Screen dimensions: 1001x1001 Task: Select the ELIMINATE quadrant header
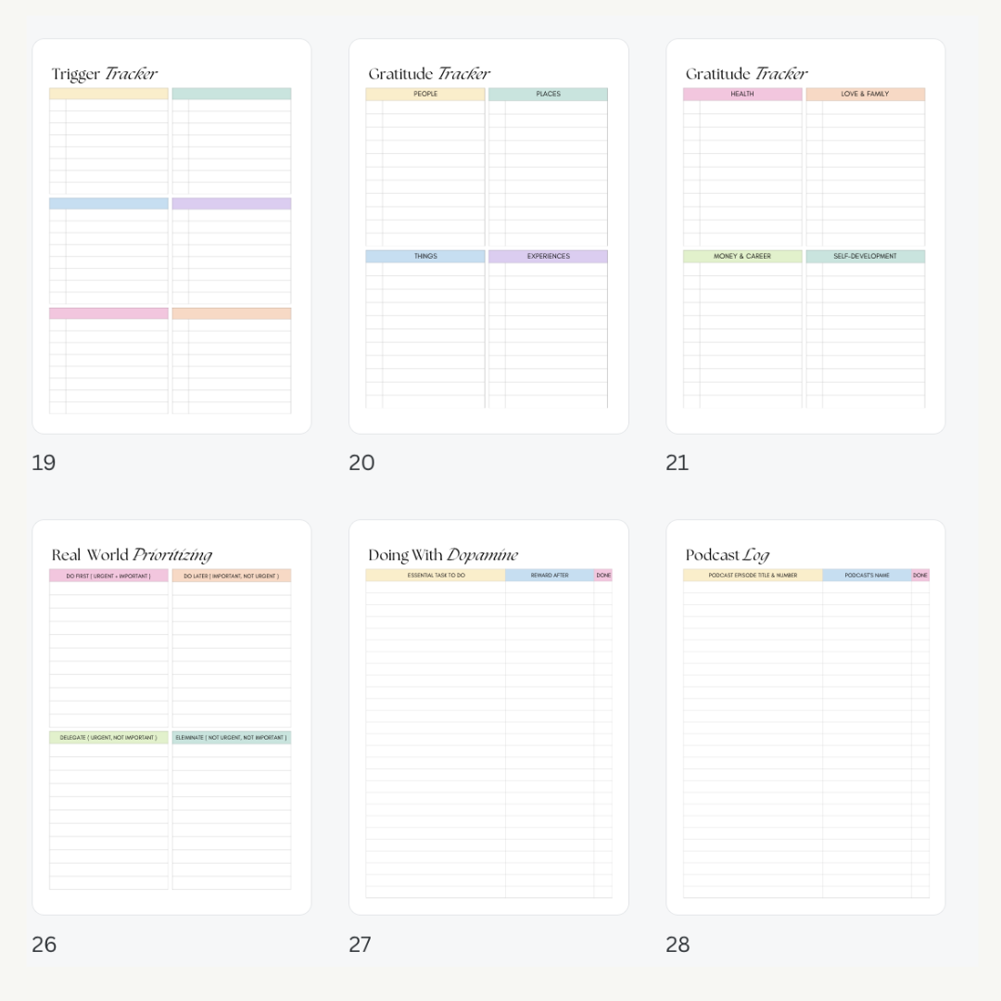[x=231, y=738]
